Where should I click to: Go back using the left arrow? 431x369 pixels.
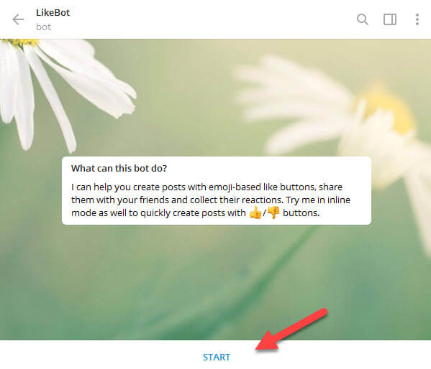18,19
